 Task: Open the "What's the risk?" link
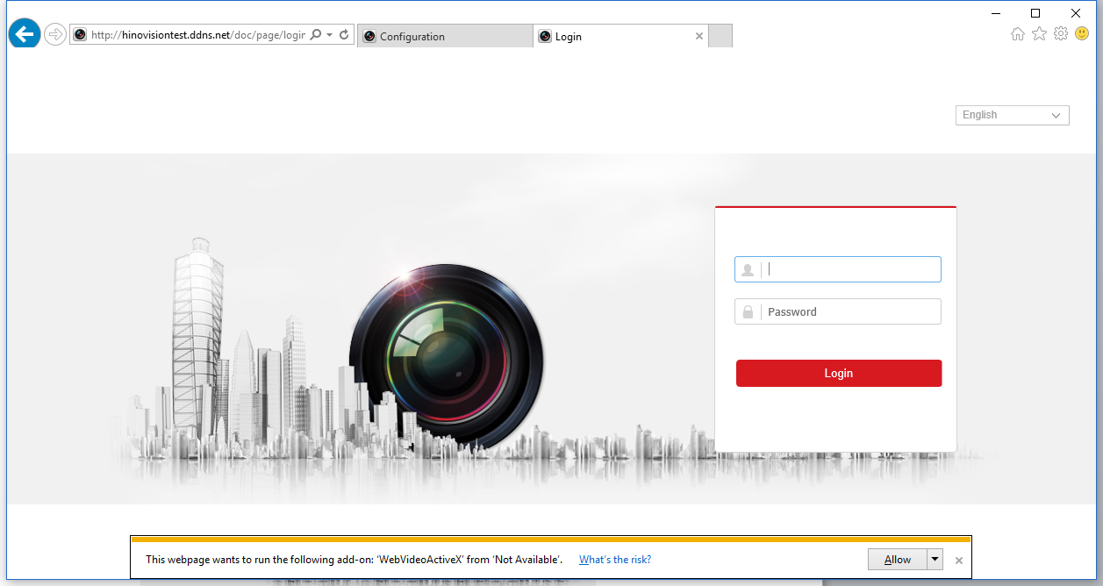point(614,560)
